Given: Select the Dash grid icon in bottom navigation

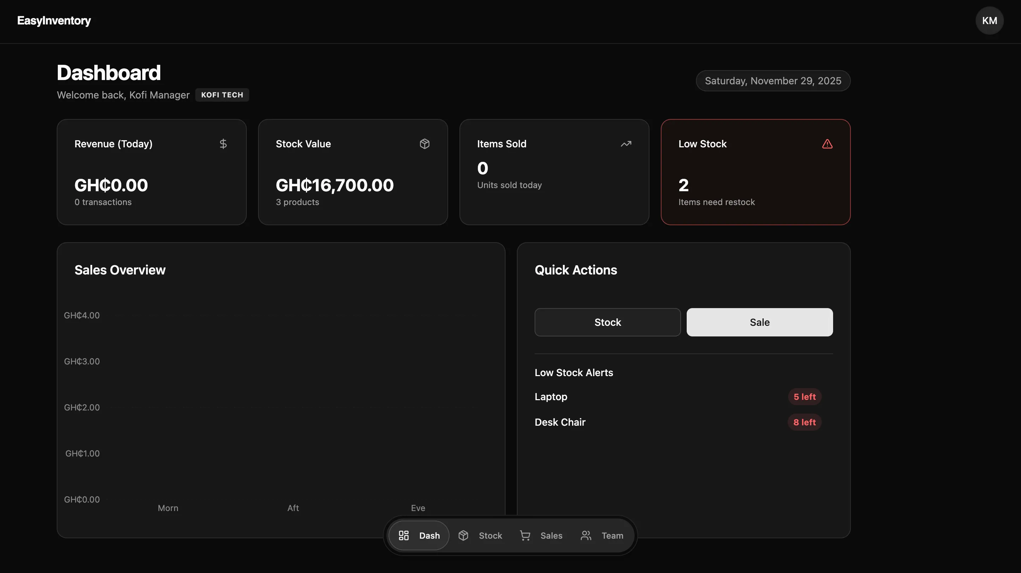Looking at the screenshot, I should point(404,535).
